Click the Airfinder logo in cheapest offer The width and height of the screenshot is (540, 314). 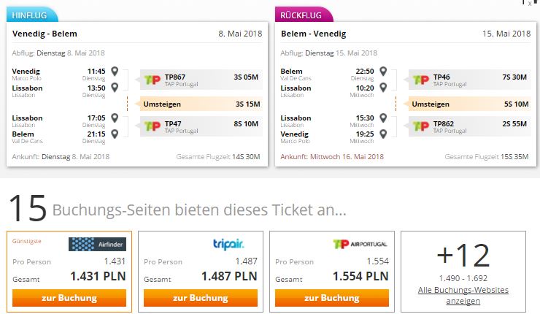98,244
